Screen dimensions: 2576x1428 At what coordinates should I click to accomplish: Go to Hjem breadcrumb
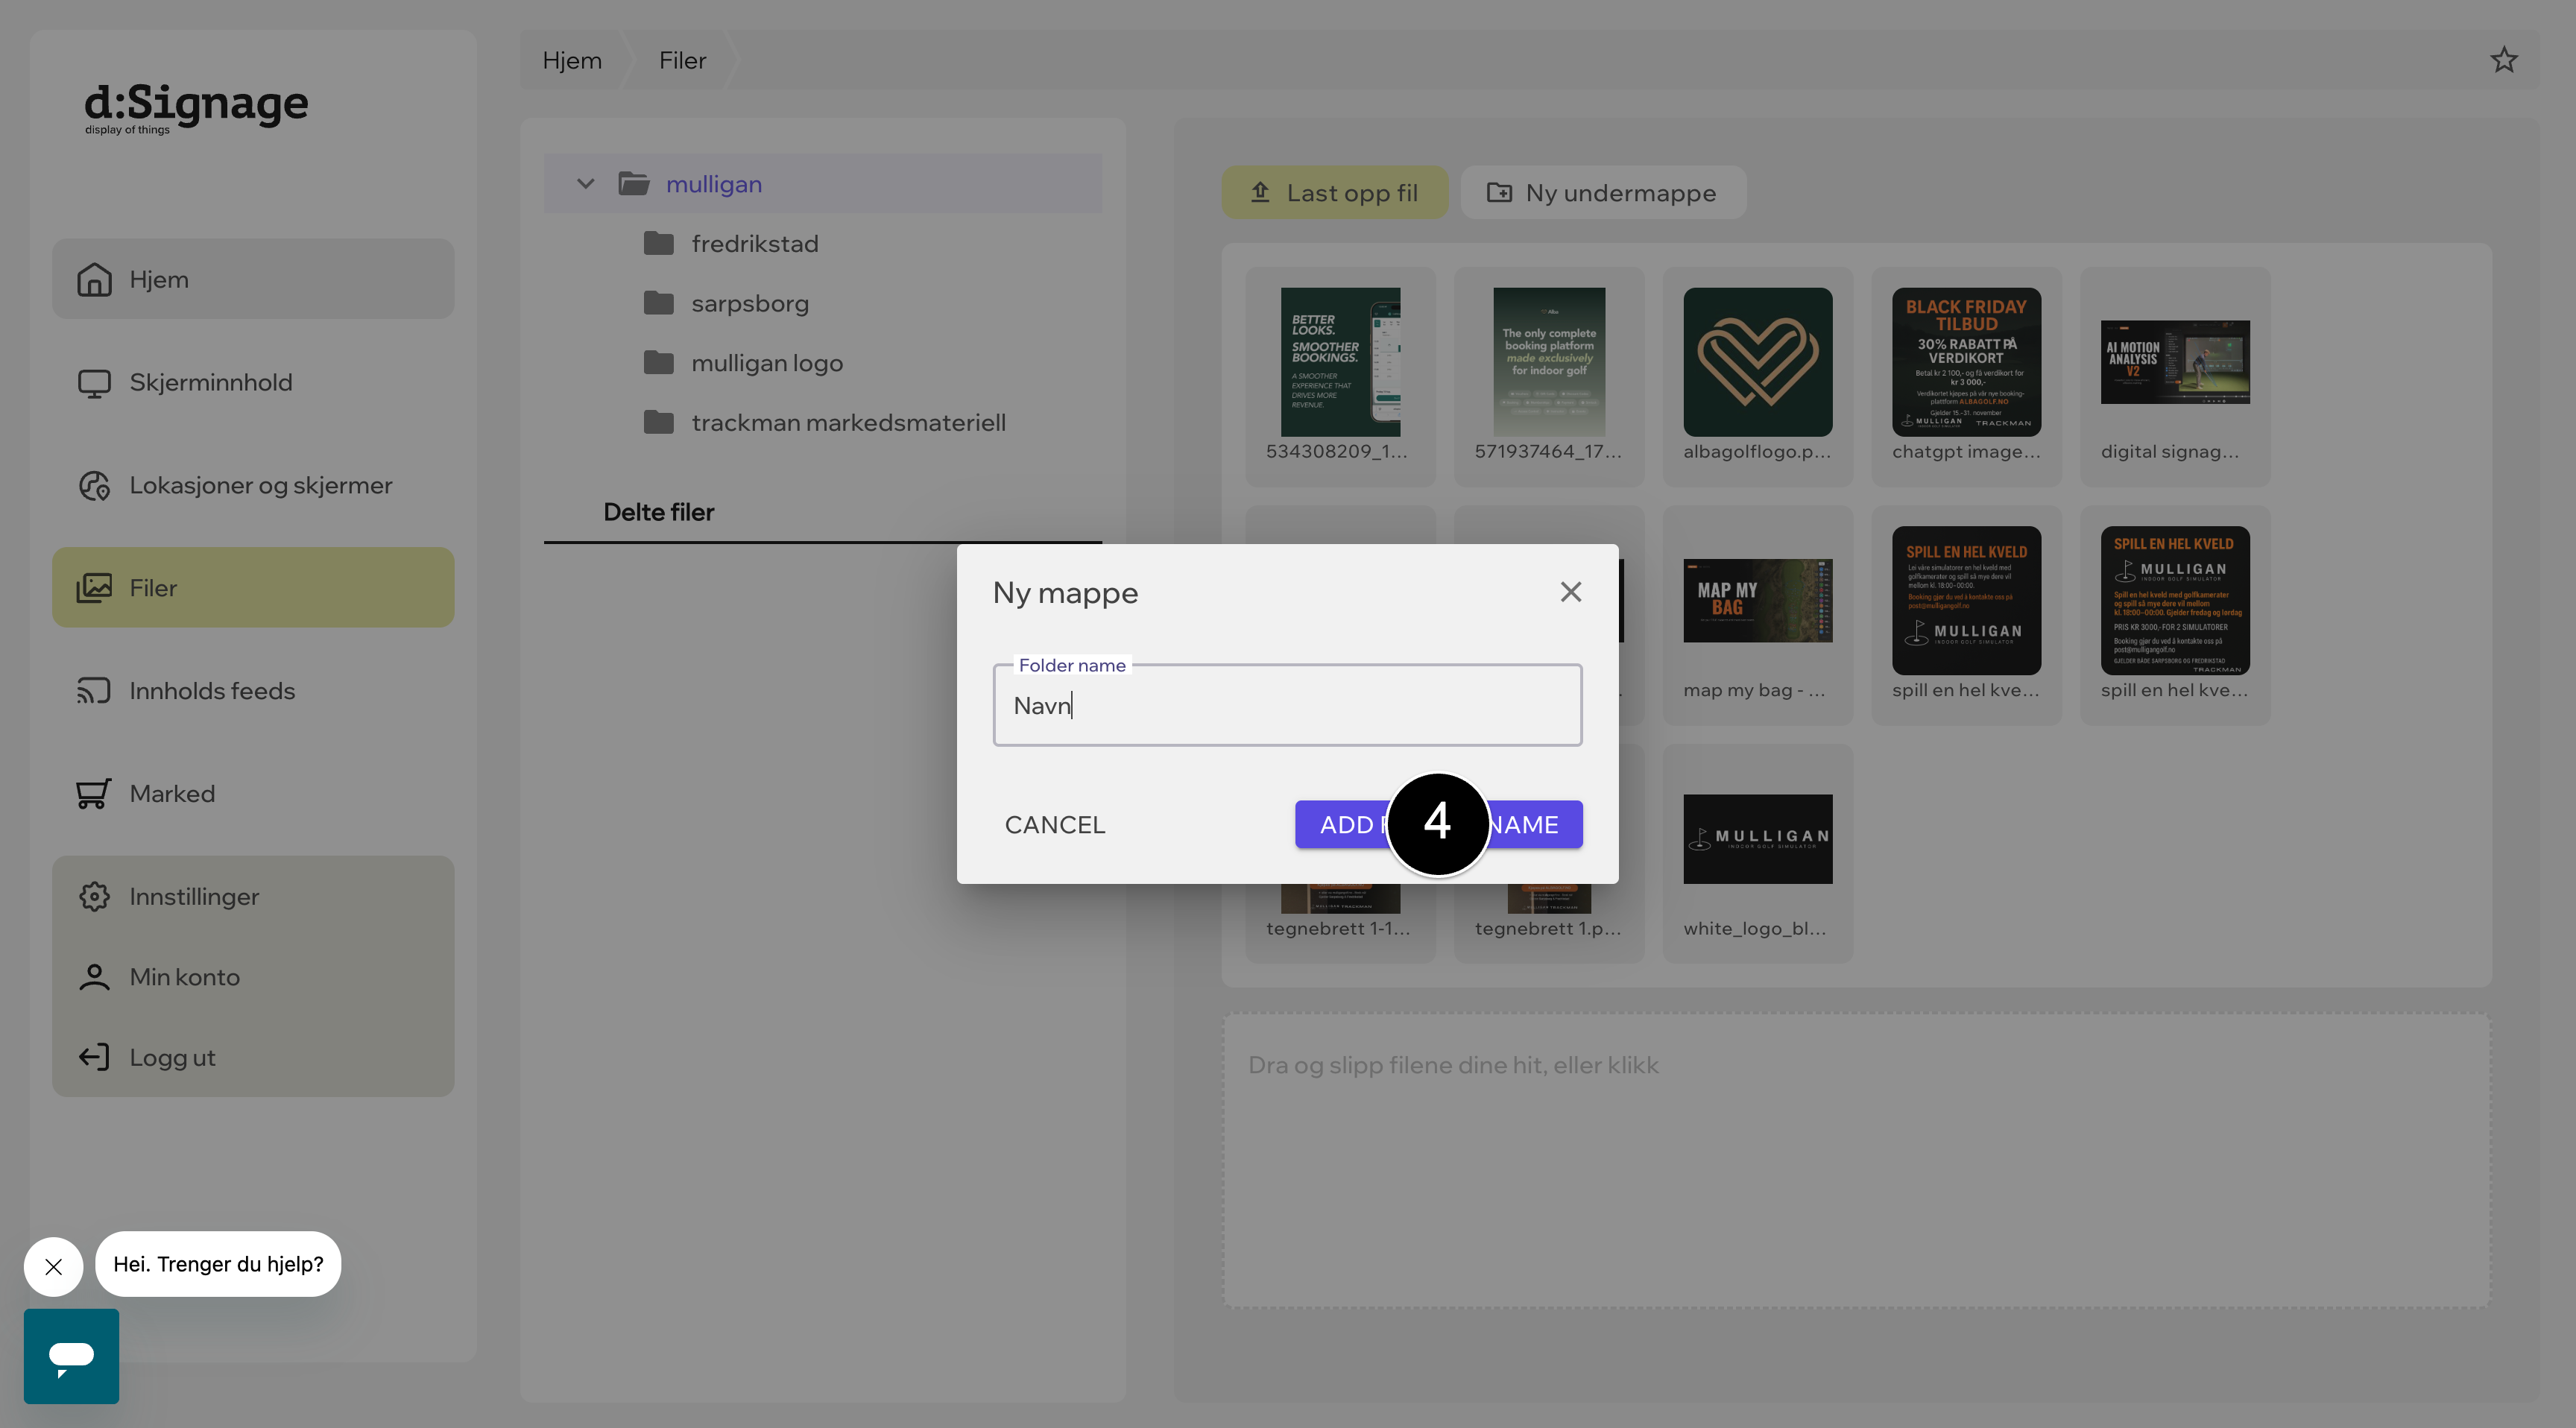[572, 60]
